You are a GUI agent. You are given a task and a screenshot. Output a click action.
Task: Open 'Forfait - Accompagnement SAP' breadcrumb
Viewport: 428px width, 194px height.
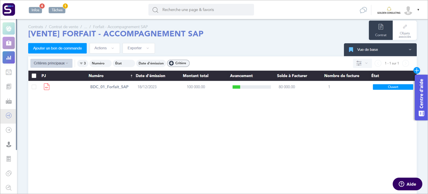tap(120, 27)
